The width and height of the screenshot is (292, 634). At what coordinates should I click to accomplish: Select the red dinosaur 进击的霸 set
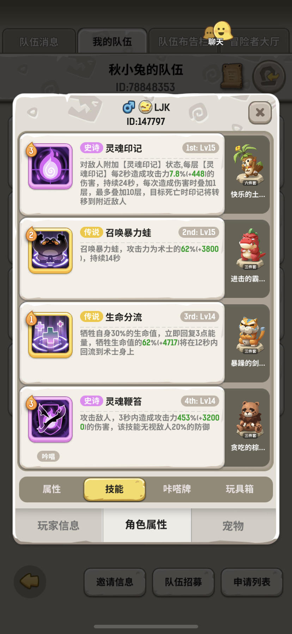(x=248, y=256)
